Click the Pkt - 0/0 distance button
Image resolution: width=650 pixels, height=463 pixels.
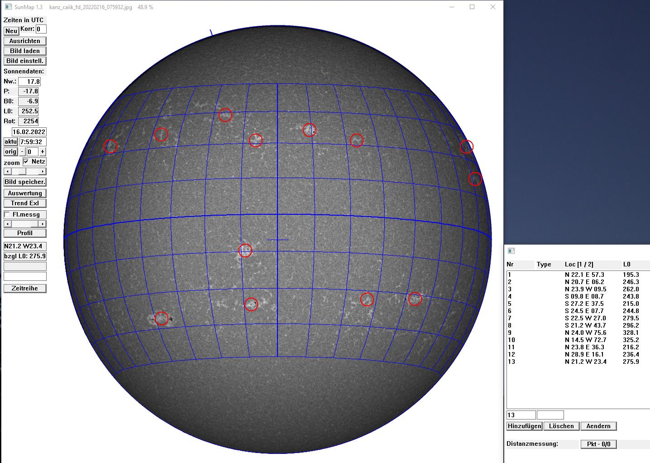coord(598,444)
